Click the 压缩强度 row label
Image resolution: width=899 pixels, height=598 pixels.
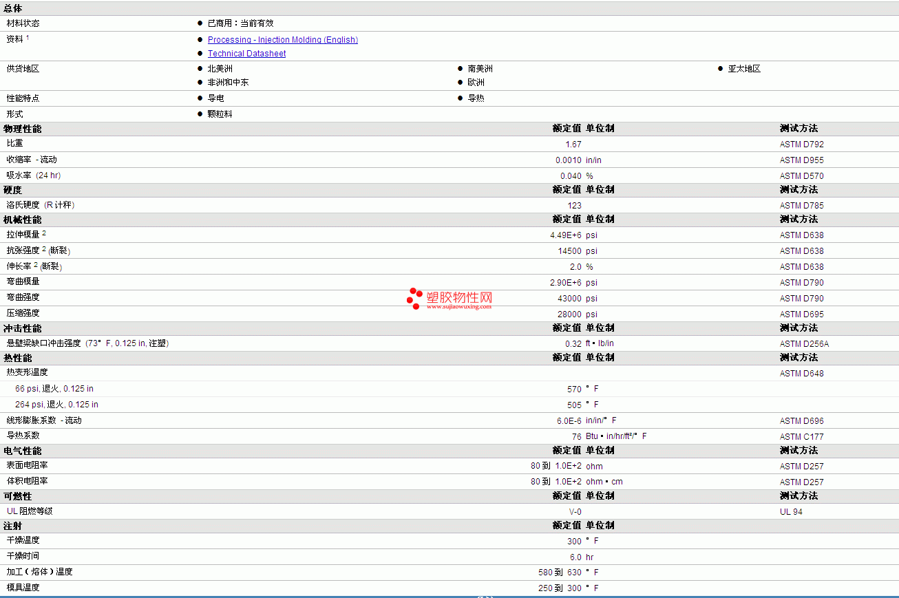point(23,313)
